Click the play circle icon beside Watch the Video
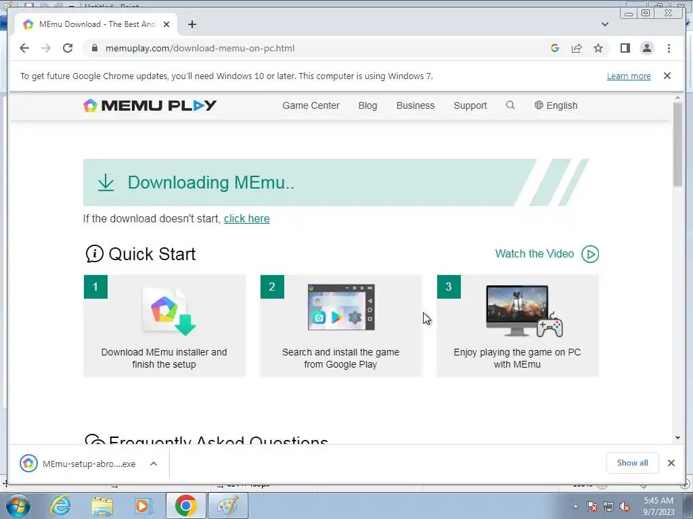This screenshot has width=693, height=519. pyautogui.click(x=590, y=254)
